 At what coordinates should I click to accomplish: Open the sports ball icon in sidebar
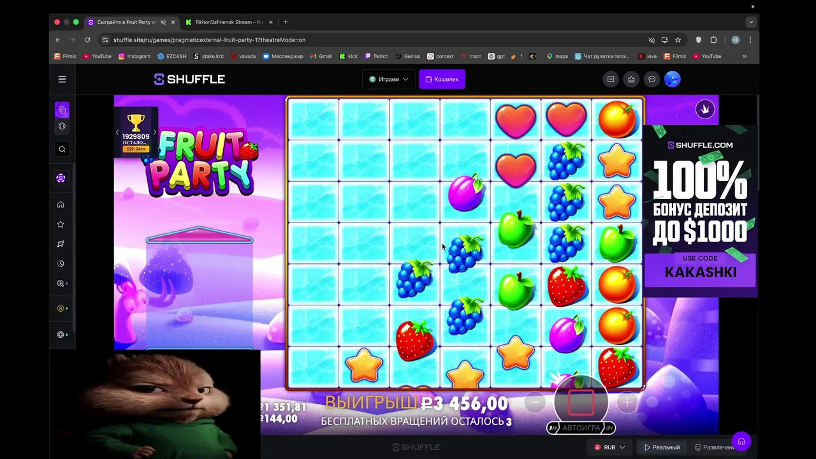[x=62, y=126]
